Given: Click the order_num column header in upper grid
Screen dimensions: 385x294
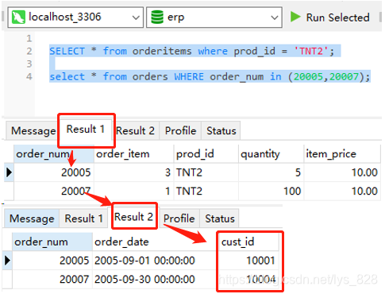Looking at the screenshot, I should pyautogui.click(x=54, y=154).
